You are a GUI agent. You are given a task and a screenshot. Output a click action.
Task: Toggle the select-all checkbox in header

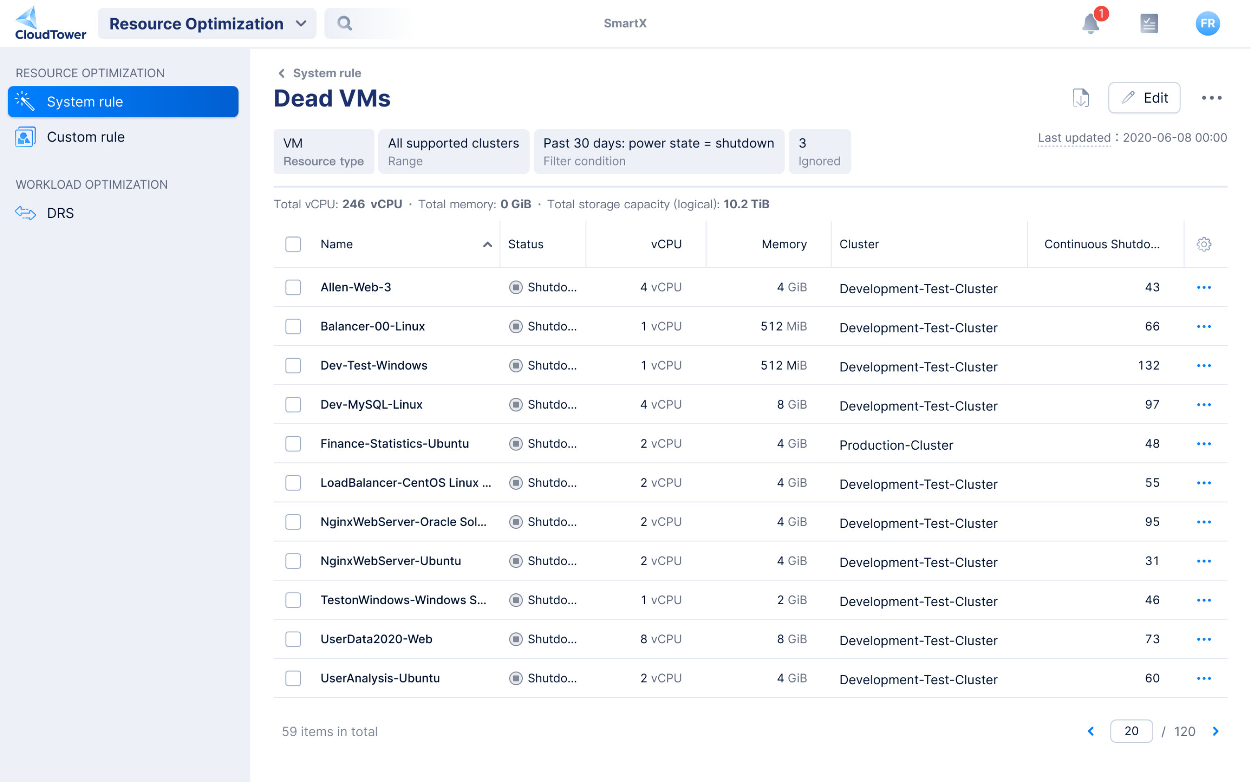(x=293, y=244)
